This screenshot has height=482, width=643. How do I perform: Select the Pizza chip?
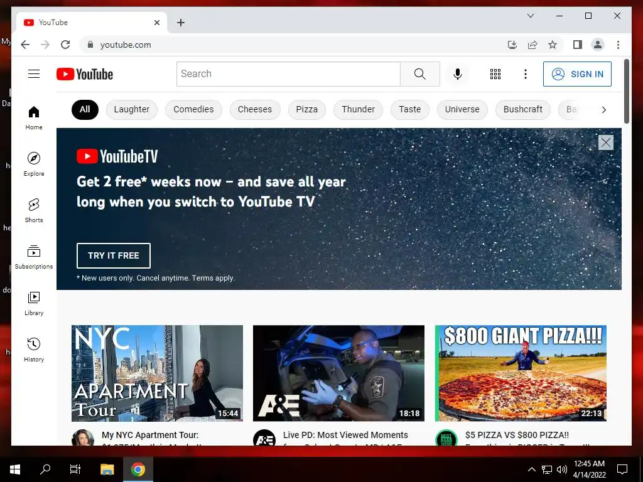click(306, 109)
